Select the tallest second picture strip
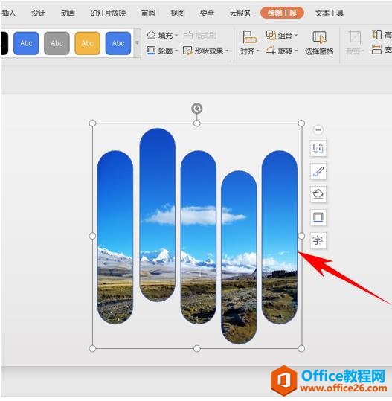Image resolution: width=392 pixels, height=401 pixels. click(x=158, y=215)
